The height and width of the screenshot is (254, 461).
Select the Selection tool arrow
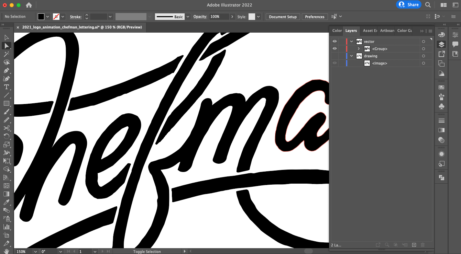pyautogui.click(x=7, y=37)
